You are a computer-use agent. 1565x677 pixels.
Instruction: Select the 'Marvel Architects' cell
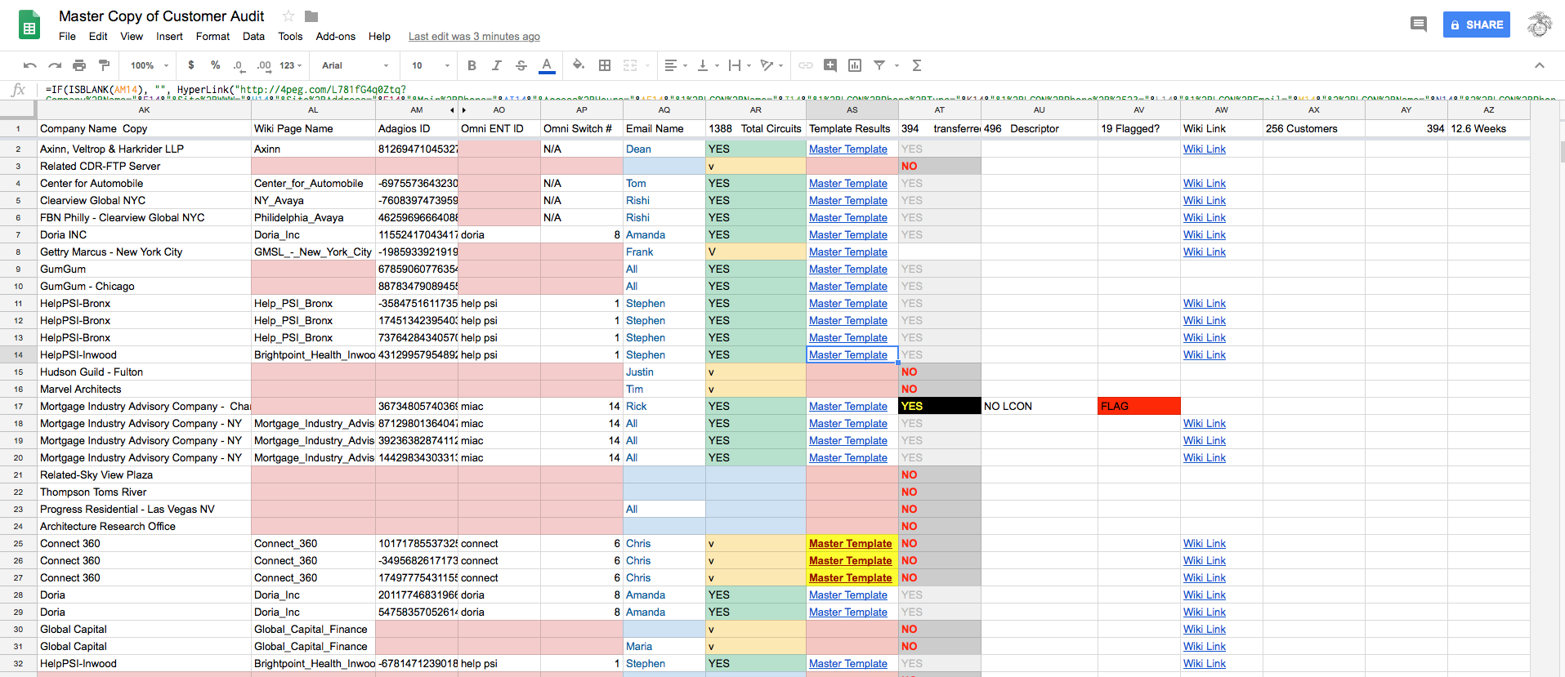(x=144, y=389)
